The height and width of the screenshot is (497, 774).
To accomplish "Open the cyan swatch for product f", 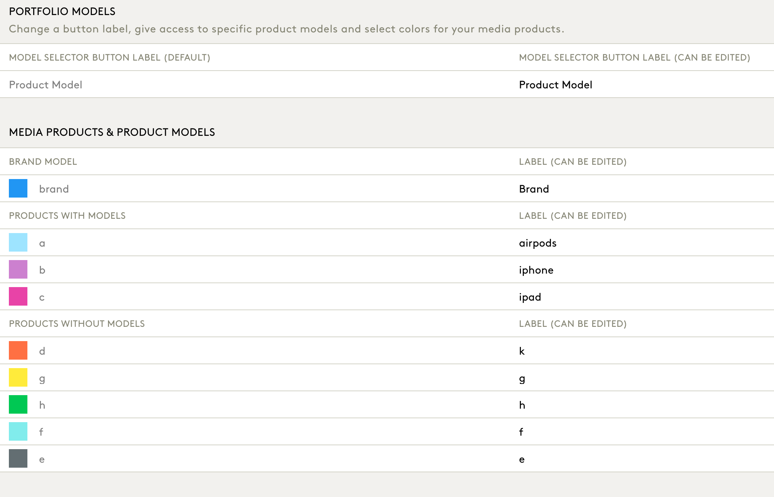I will [18, 431].
